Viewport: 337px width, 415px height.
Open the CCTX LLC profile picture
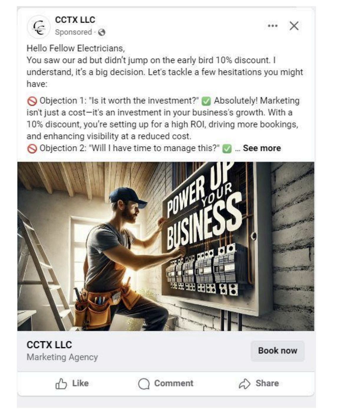[x=39, y=27]
